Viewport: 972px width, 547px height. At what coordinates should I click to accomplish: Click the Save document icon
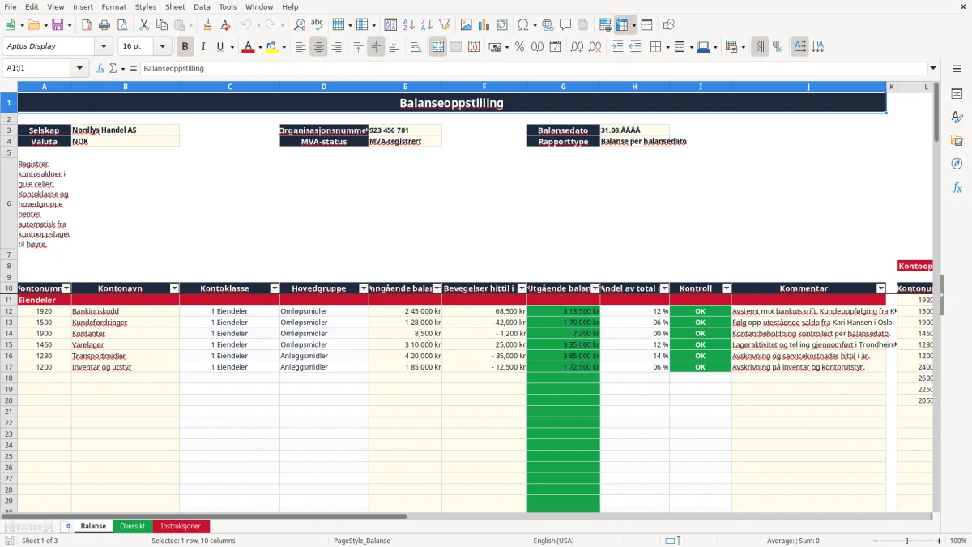pyautogui.click(x=58, y=25)
